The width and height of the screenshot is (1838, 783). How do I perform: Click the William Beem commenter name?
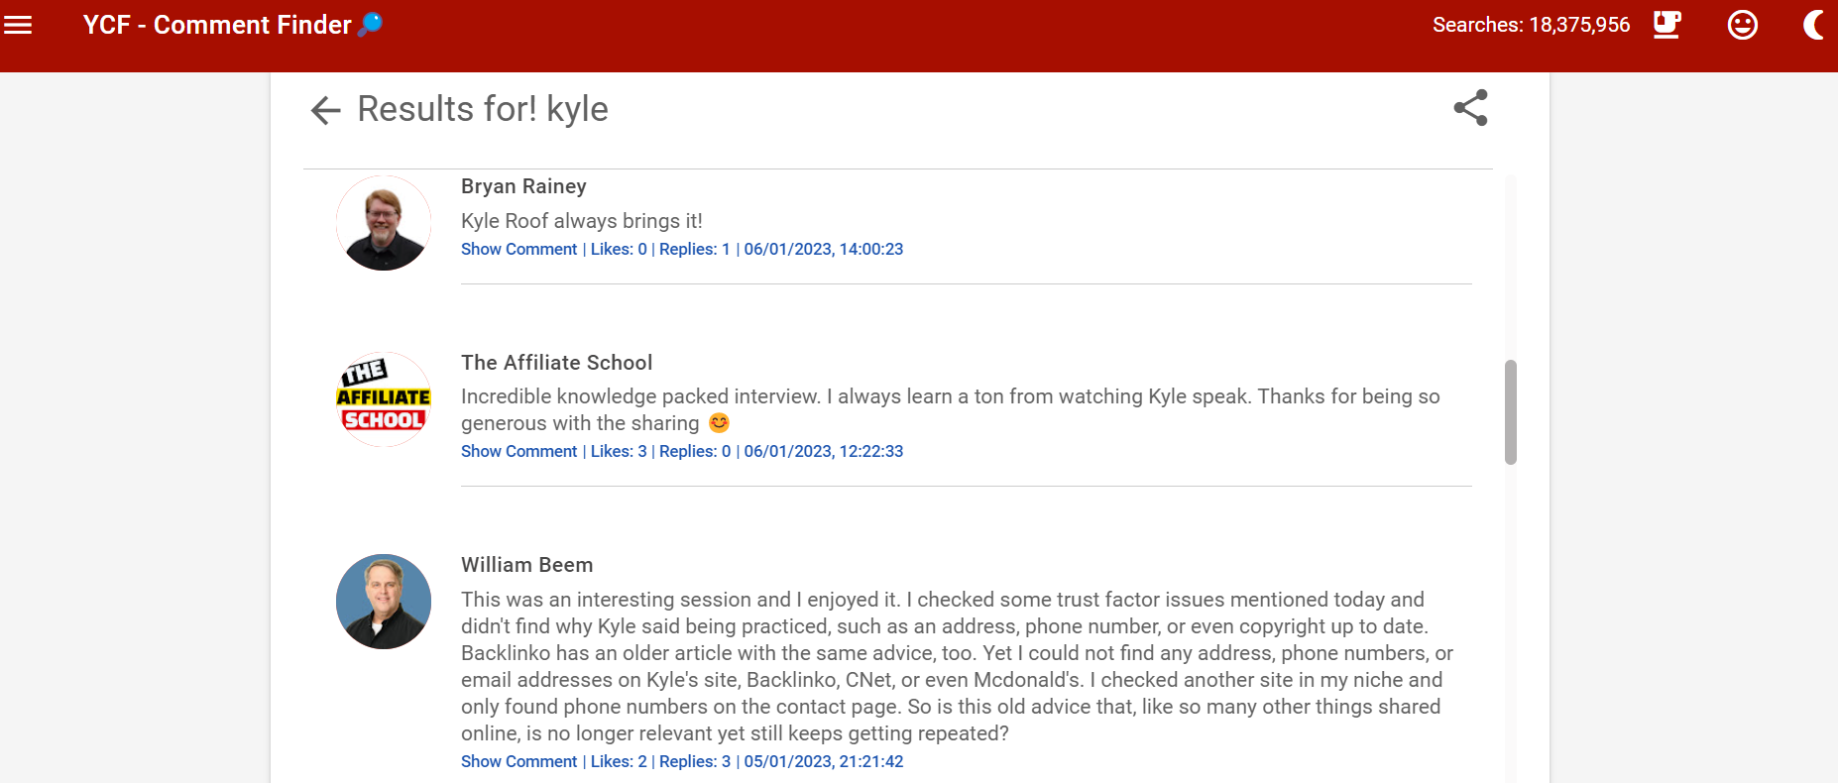[527, 565]
